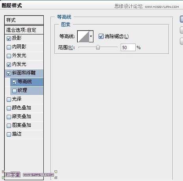Enable the 图案叠加 pattern overlay checkbox
This screenshot has height=181, width=183.
[9, 126]
